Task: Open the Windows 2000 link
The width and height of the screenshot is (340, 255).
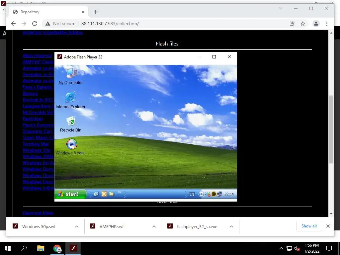Action: [38, 157]
